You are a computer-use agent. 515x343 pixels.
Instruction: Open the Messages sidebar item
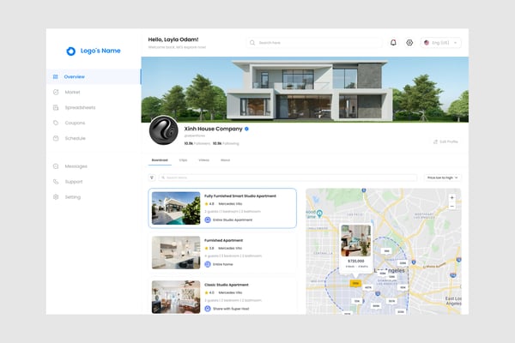pyautogui.click(x=76, y=166)
